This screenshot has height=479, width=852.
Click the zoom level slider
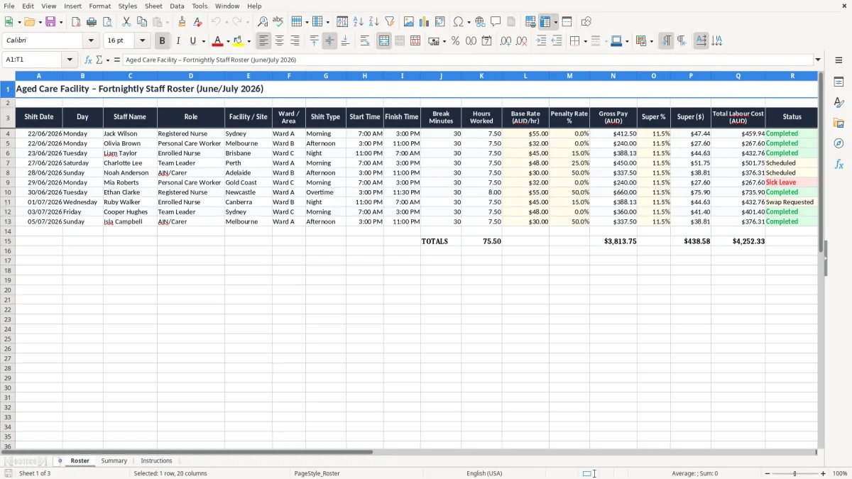click(794, 473)
